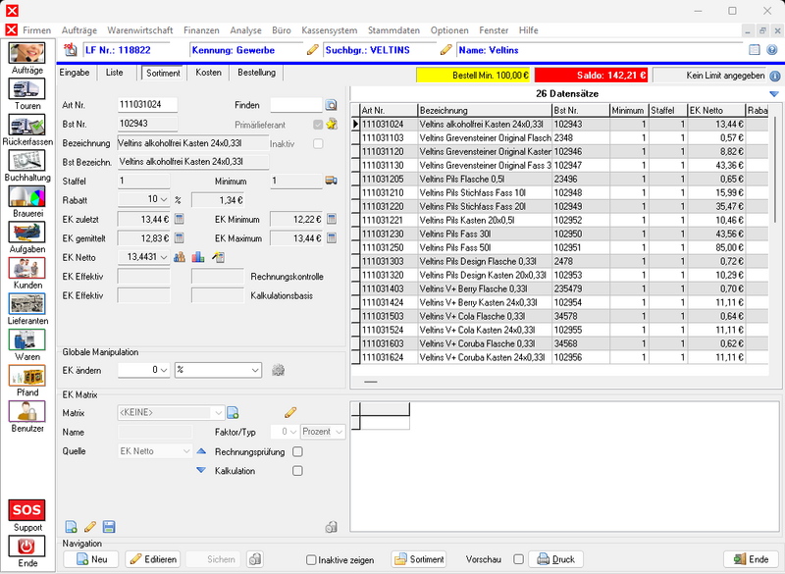Open the Finanzen menu
Screen dimensions: 785x574
pos(201,30)
